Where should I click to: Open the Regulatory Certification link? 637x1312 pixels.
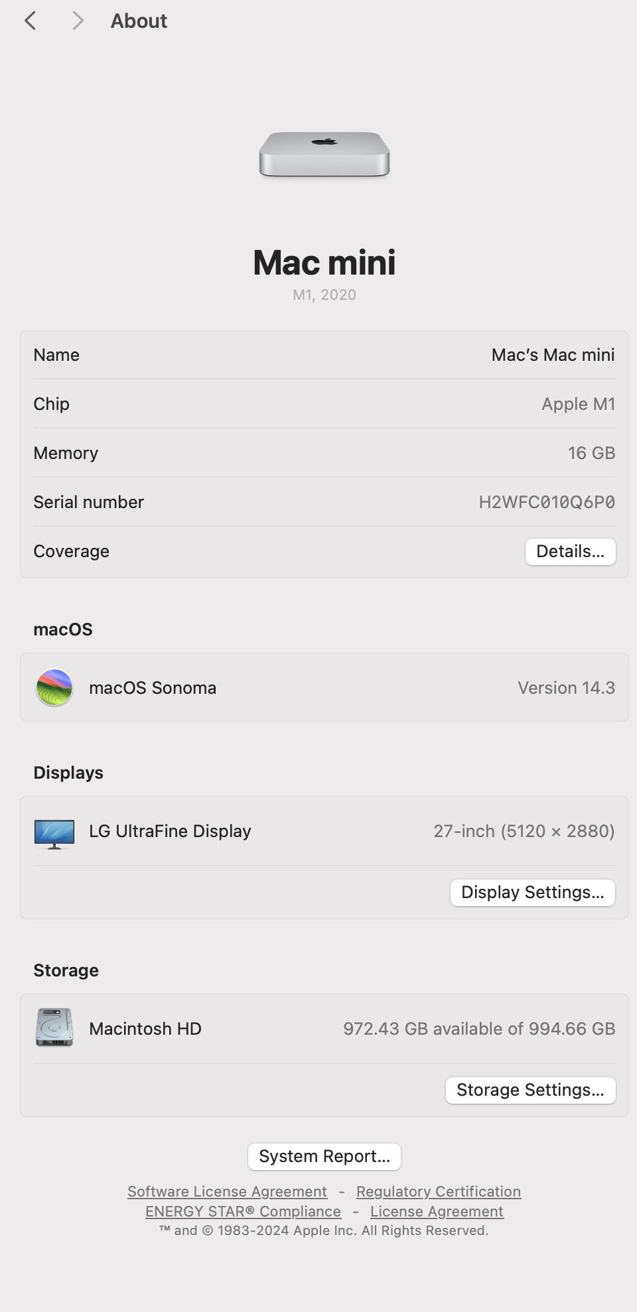point(438,1191)
